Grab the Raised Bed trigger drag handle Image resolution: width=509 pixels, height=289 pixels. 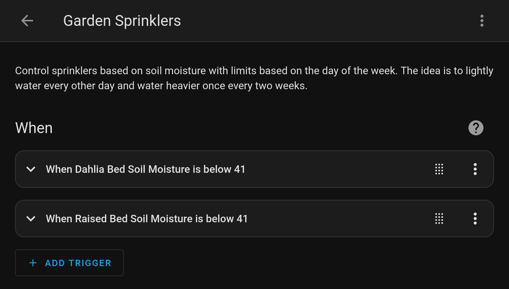(439, 219)
